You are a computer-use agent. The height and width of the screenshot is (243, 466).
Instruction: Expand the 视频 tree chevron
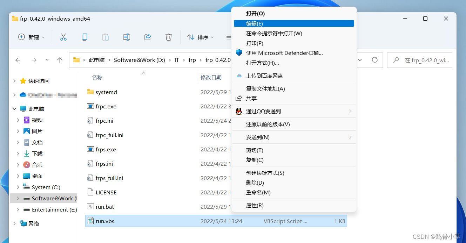click(18, 120)
